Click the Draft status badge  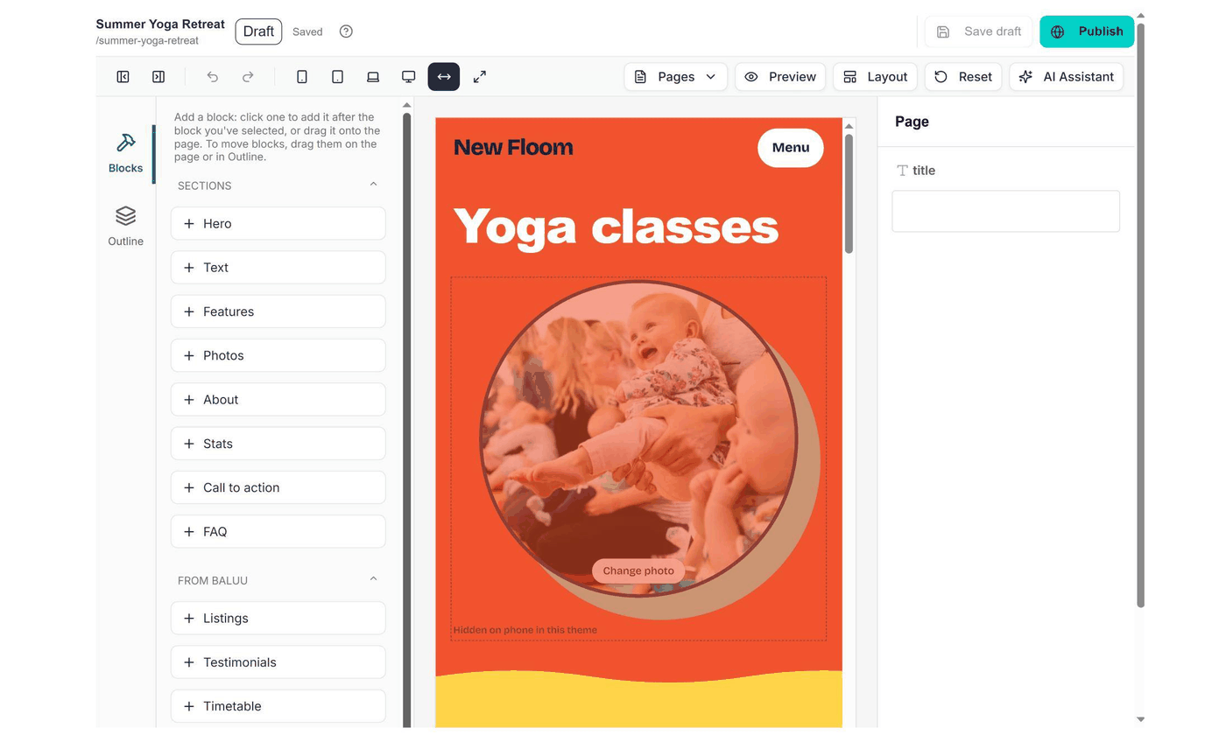(x=258, y=31)
